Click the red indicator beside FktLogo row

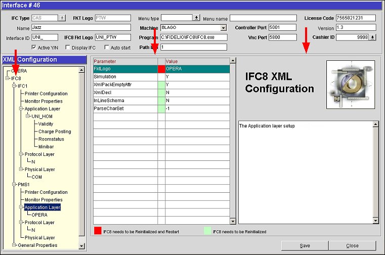tap(161, 69)
